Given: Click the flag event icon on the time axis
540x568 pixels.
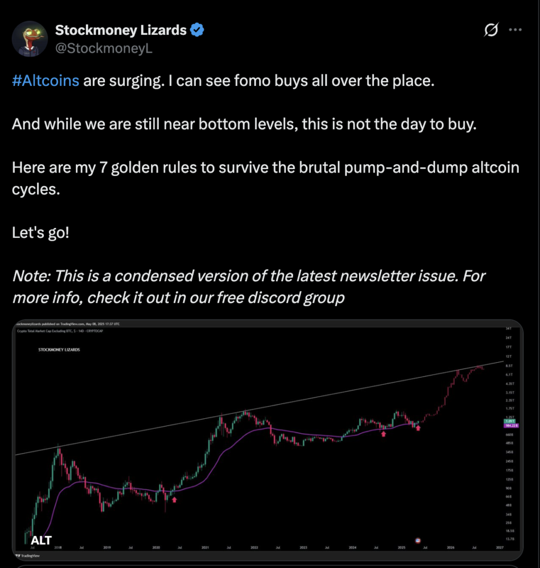Looking at the screenshot, I should point(417,540).
